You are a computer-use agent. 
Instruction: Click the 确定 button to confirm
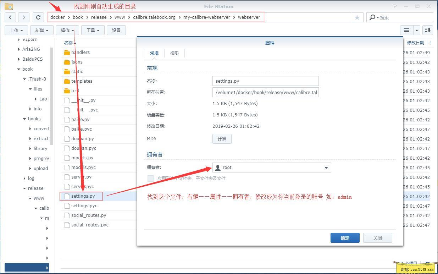[344, 237]
